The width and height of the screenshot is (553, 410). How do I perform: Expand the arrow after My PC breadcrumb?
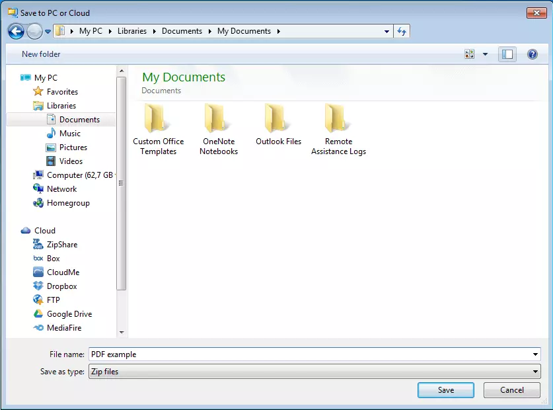pos(110,32)
